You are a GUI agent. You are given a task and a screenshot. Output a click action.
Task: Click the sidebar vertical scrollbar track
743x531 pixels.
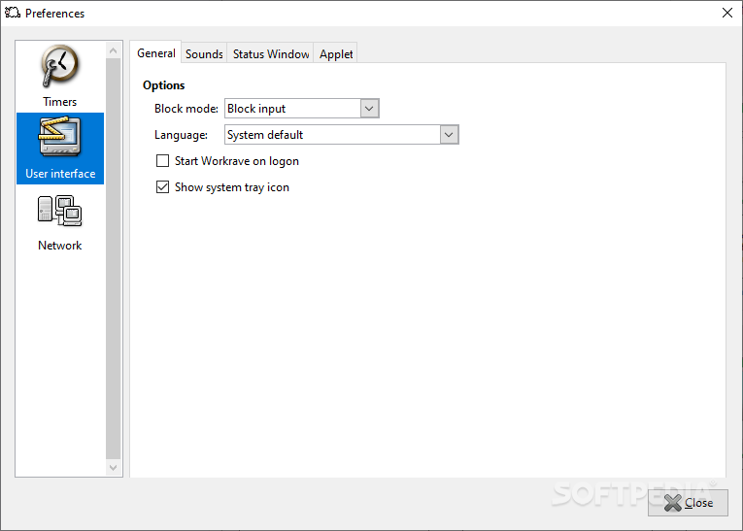coord(114,258)
